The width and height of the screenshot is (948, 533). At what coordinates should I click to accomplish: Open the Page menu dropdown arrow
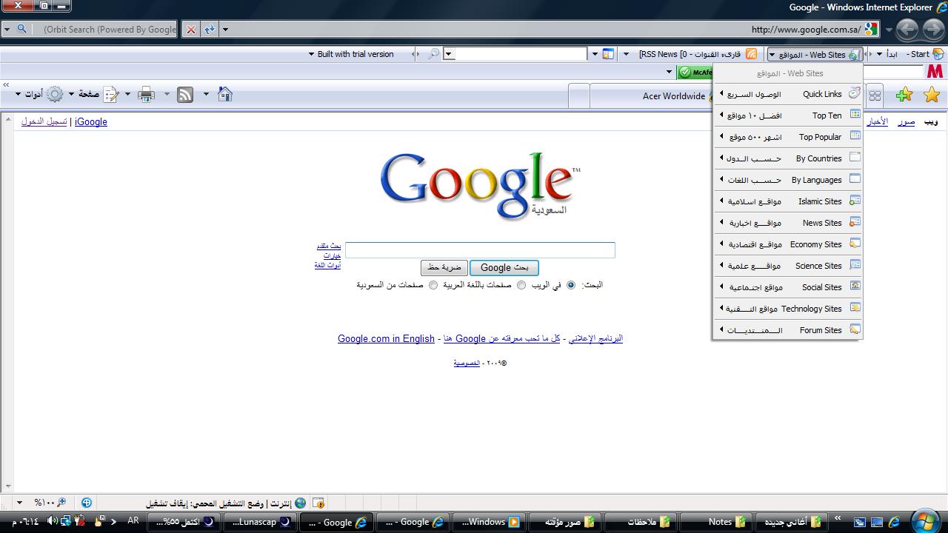pos(72,94)
